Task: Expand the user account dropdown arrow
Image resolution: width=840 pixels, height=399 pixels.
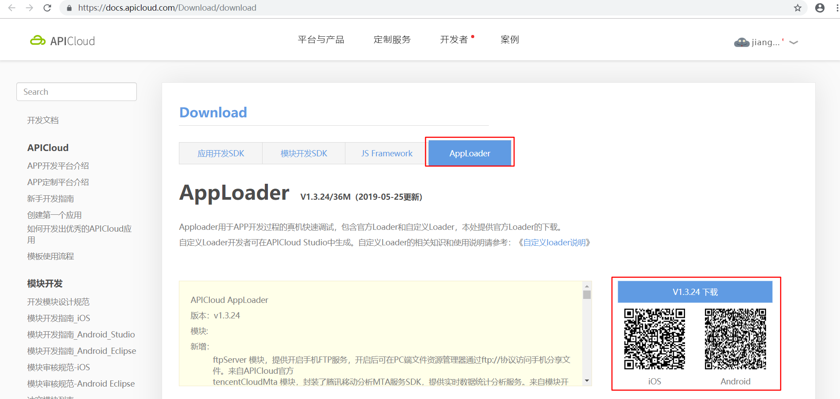Action: (793, 43)
